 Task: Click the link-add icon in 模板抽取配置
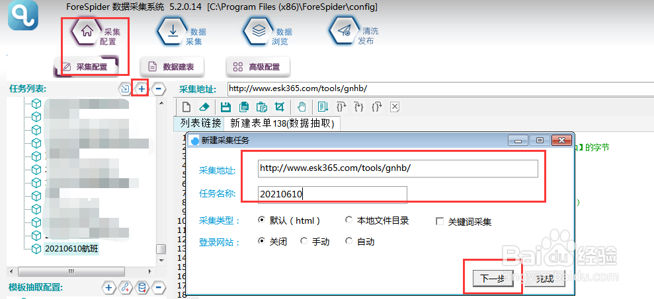[125, 287]
